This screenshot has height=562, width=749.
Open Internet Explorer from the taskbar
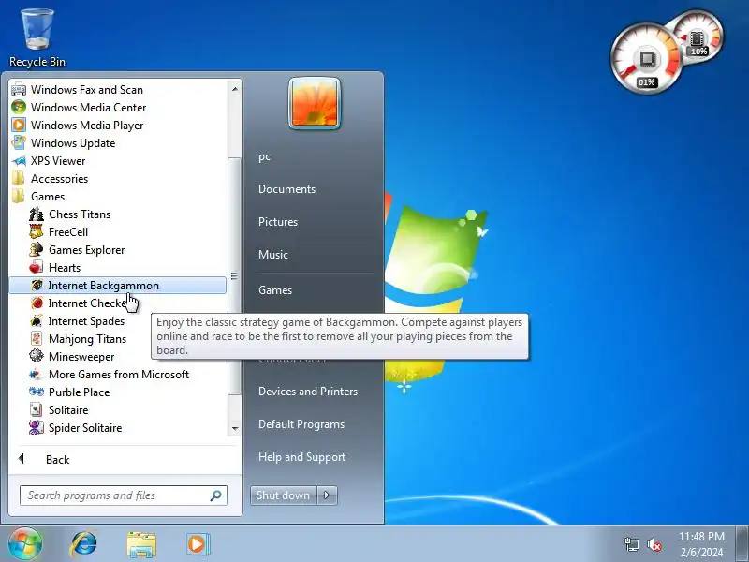[x=83, y=544]
